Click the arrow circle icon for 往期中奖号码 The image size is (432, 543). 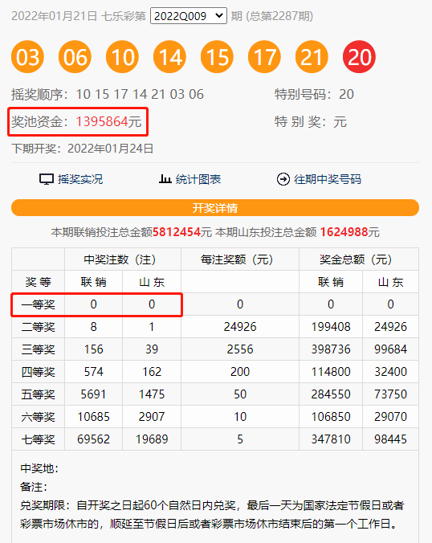pyautogui.click(x=283, y=179)
